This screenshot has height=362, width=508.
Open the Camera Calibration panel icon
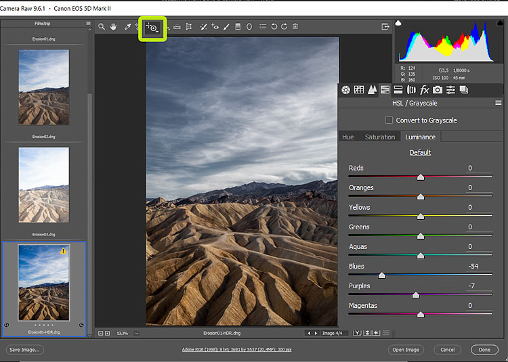click(x=438, y=90)
